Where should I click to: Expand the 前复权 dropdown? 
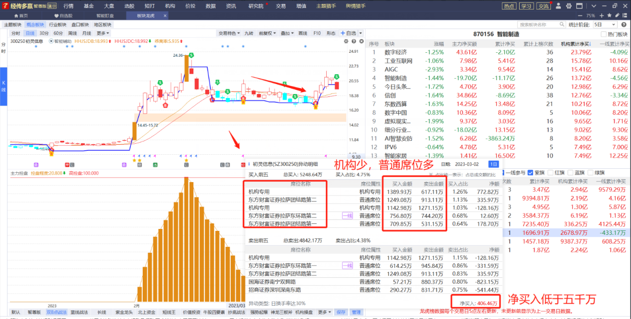point(267,33)
